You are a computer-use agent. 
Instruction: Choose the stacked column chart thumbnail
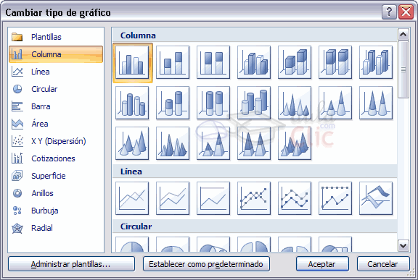click(x=173, y=63)
